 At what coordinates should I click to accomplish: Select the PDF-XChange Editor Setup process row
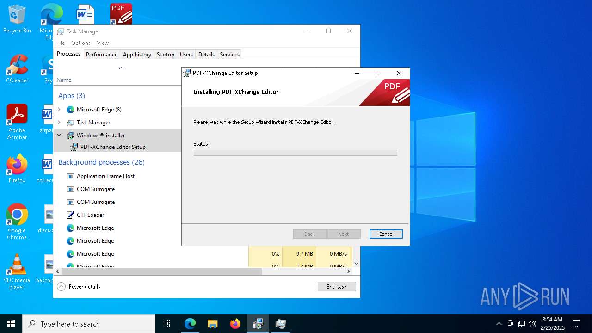tap(117, 147)
